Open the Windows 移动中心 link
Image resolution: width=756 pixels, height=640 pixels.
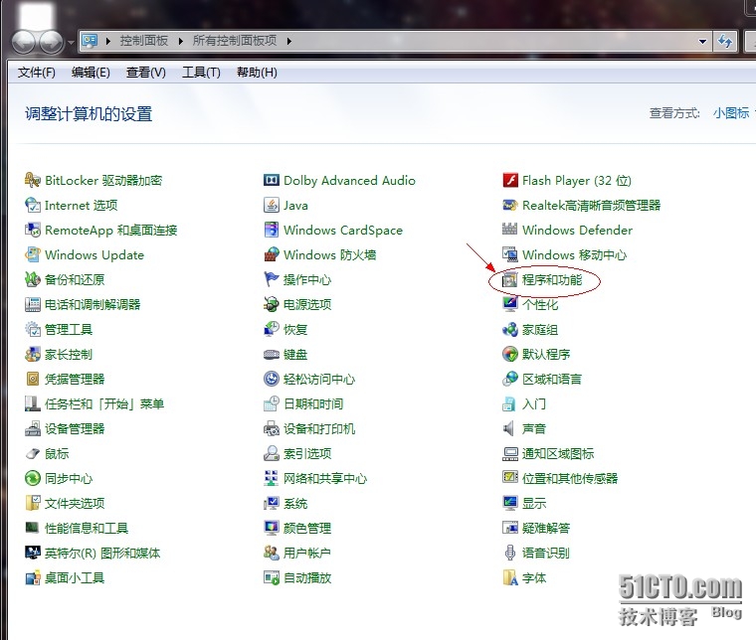[574, 254]
